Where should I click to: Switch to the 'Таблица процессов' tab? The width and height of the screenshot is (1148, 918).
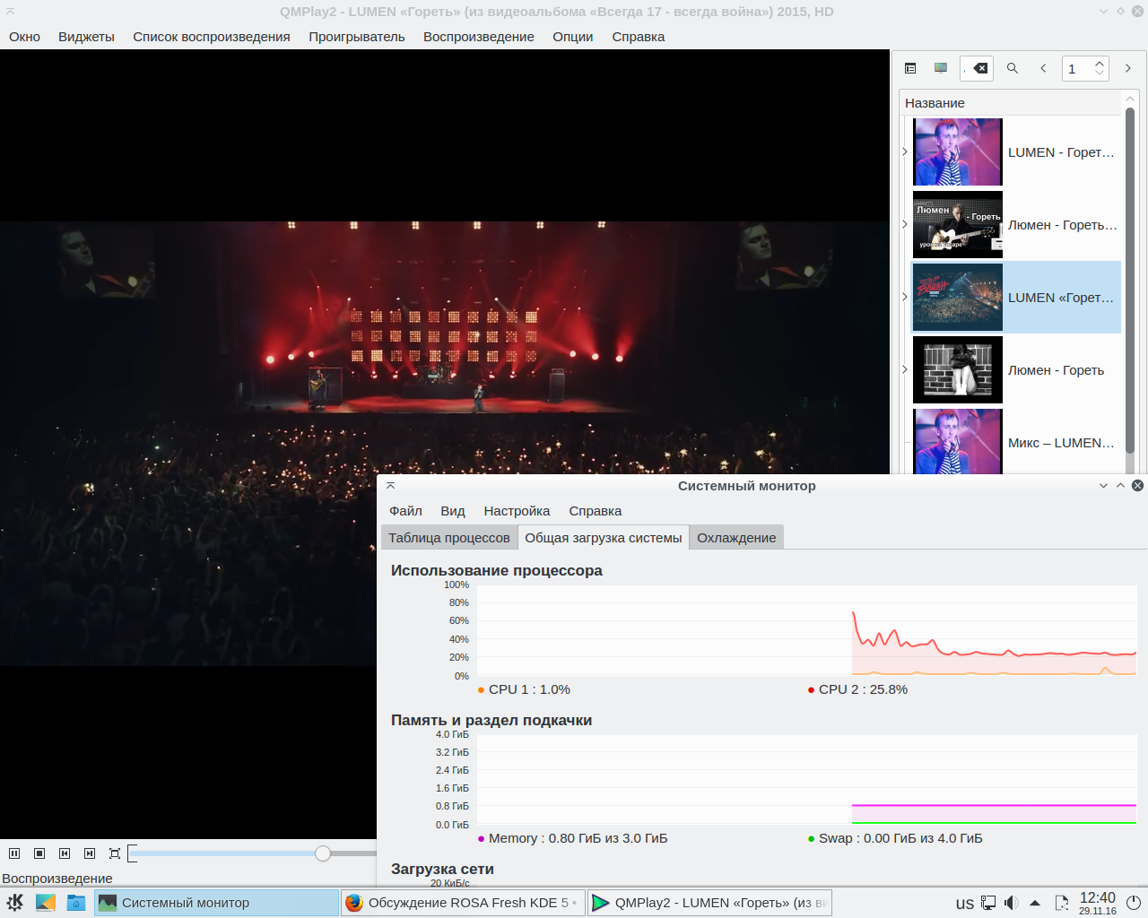tap(448, 538)
